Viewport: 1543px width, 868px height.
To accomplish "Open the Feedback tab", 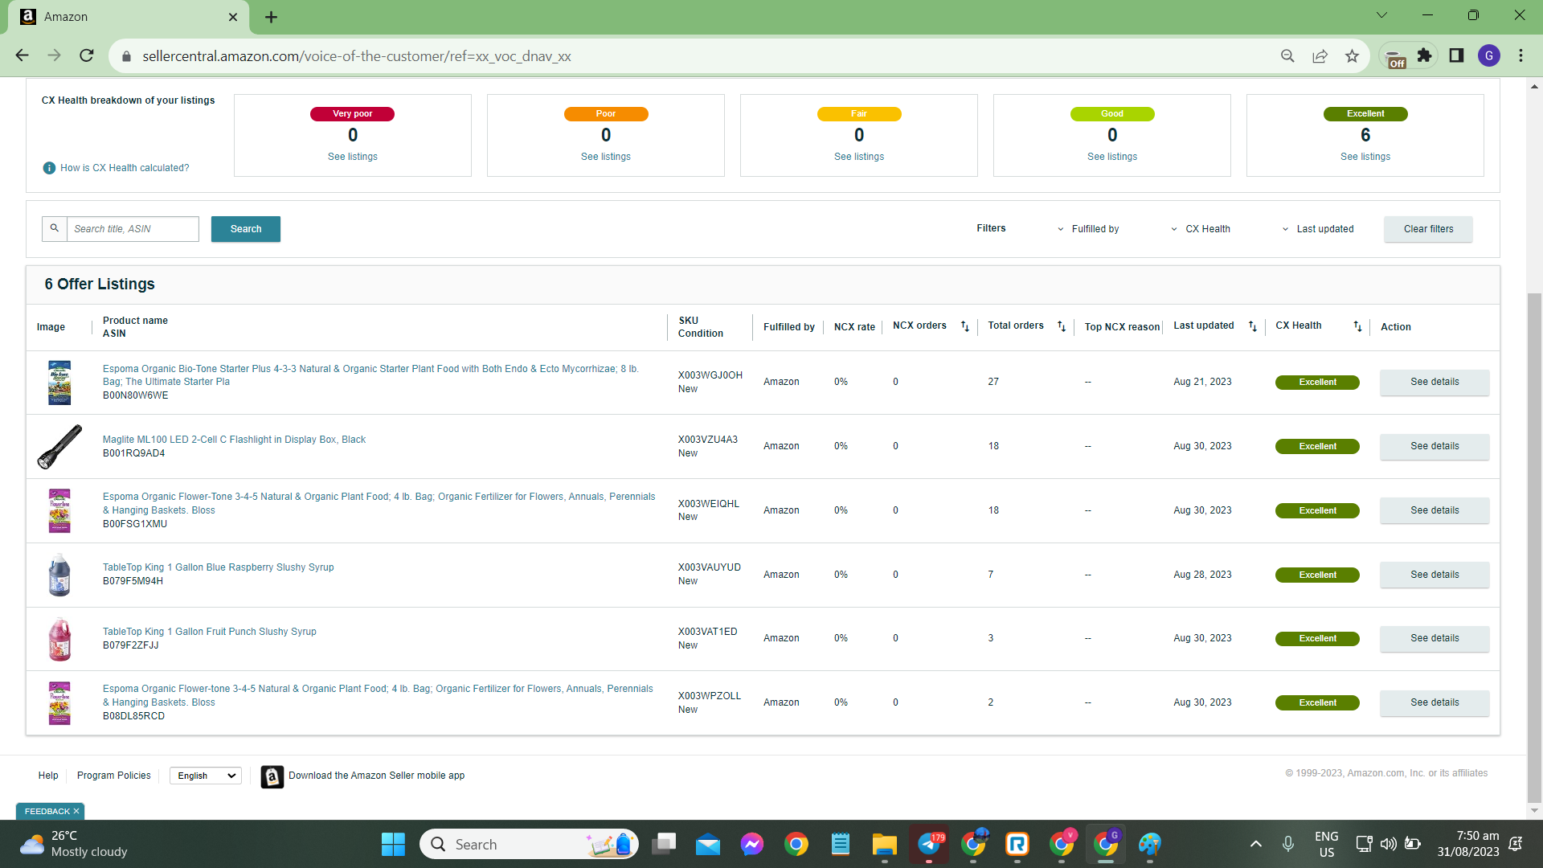I will point(46,812).
